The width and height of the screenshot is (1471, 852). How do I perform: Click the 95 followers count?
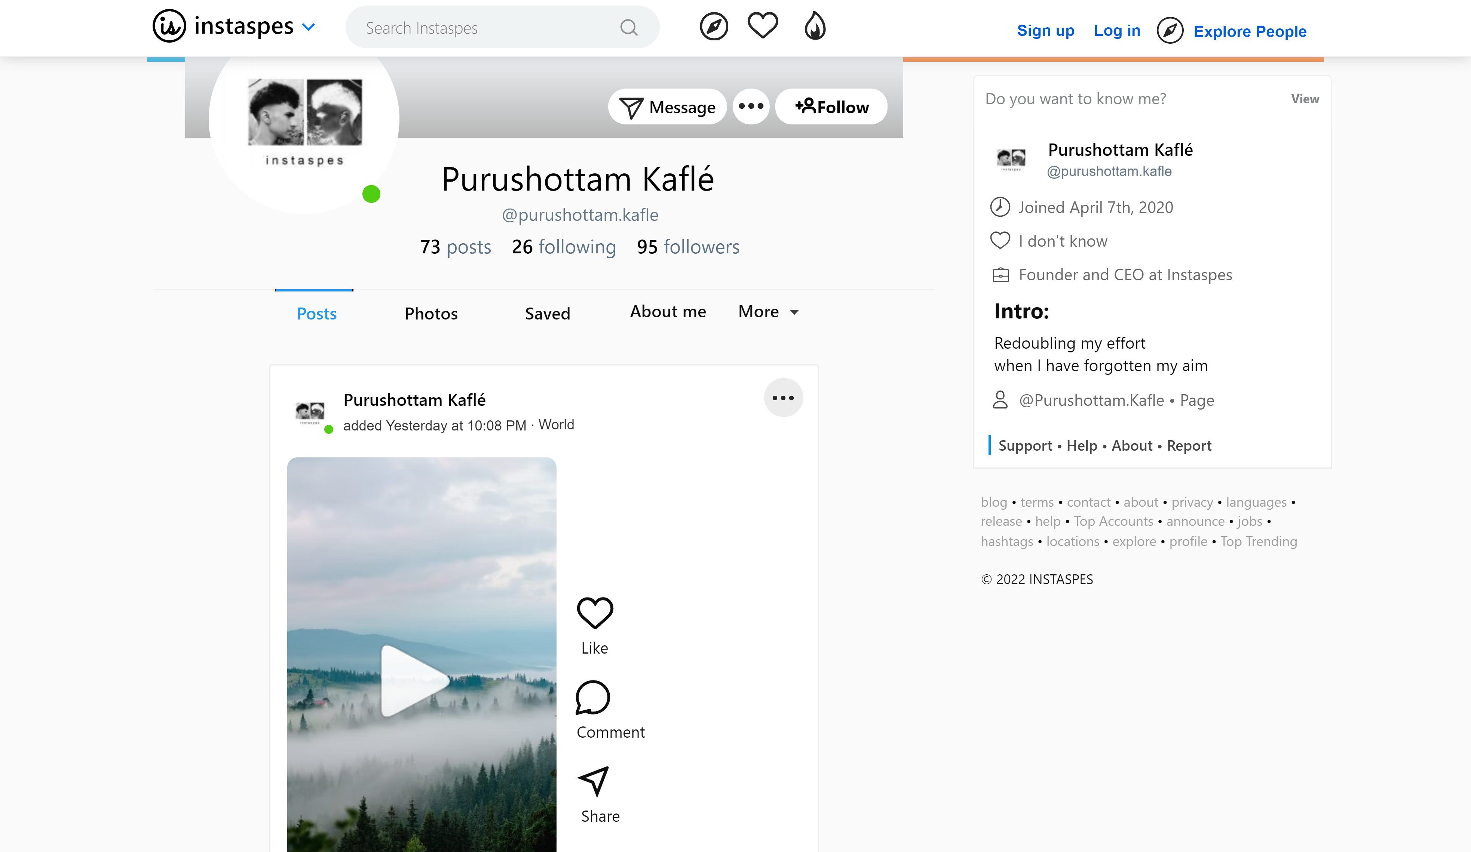[x=688, y=247]
